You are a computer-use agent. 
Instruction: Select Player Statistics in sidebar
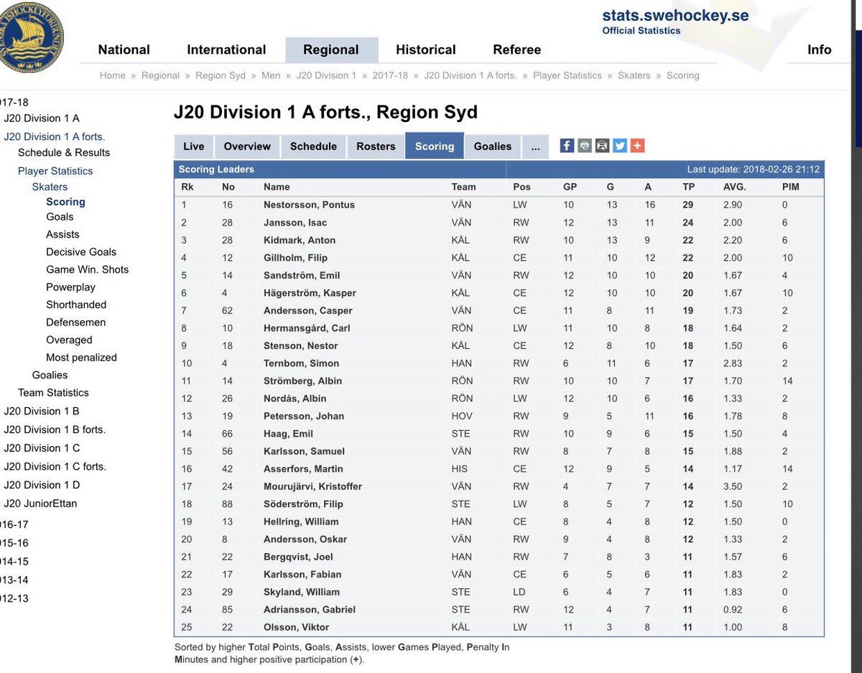point(55,171)
